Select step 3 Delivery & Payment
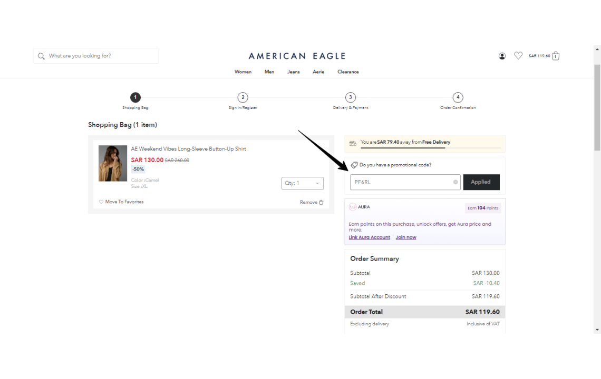Viewport: 601px width, 379px height. point(351,97)
